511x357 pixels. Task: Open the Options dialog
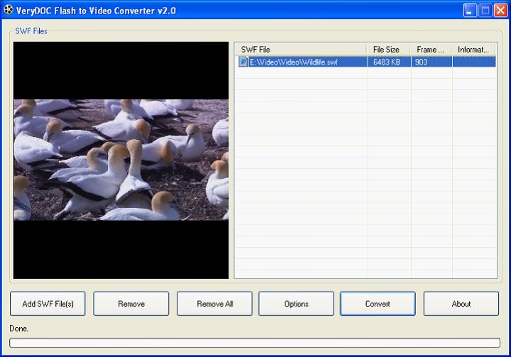point(296,304)
